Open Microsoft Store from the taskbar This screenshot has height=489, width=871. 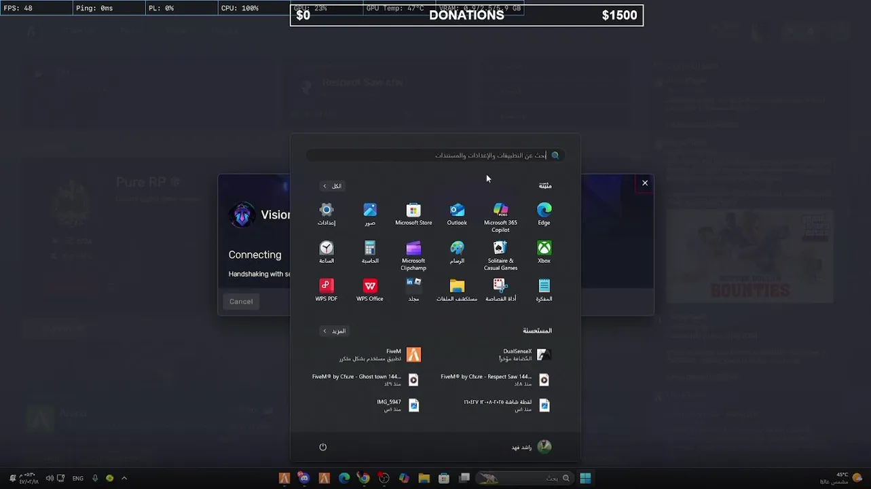[x=444, y=478]
